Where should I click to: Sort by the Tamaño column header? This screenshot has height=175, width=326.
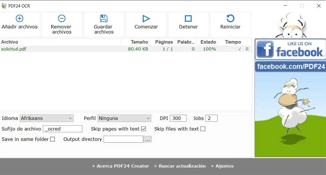(x=139, y=42)
